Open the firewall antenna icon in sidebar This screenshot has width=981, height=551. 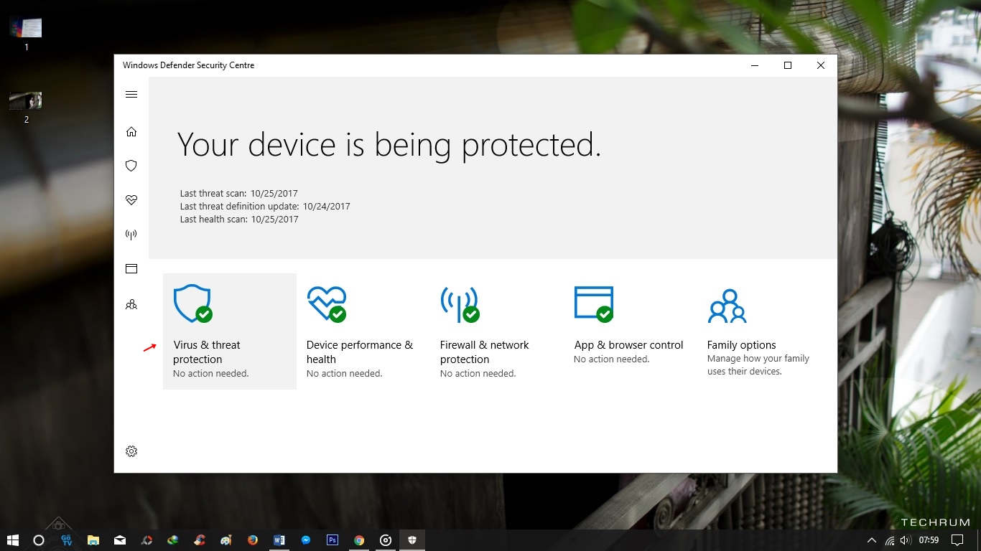pyautogui.click(x=131, y=235)
